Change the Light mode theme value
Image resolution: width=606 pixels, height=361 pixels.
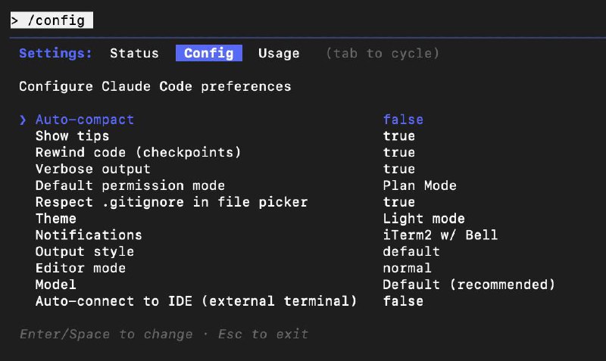coord(423,219)
